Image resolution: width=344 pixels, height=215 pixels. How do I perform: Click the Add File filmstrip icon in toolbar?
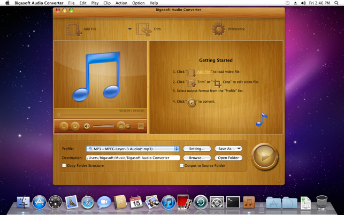[x=74, y=29]
